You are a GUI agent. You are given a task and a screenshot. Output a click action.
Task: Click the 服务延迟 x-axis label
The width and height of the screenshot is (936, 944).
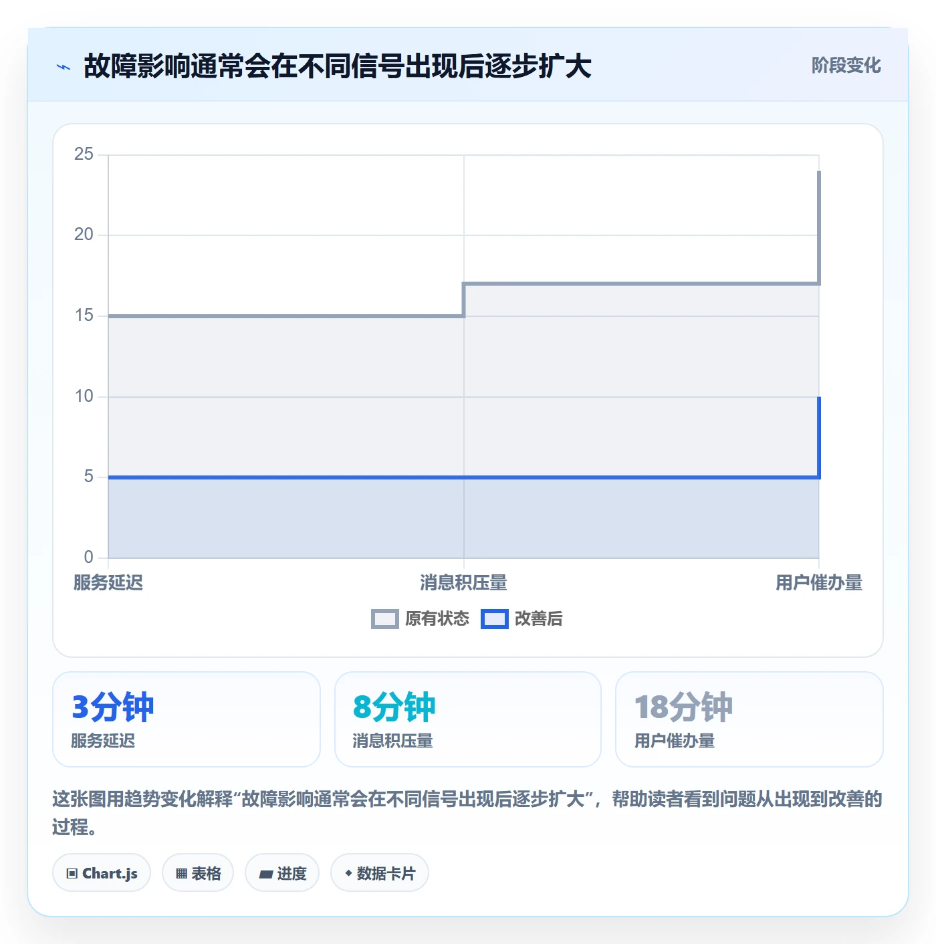108,583
